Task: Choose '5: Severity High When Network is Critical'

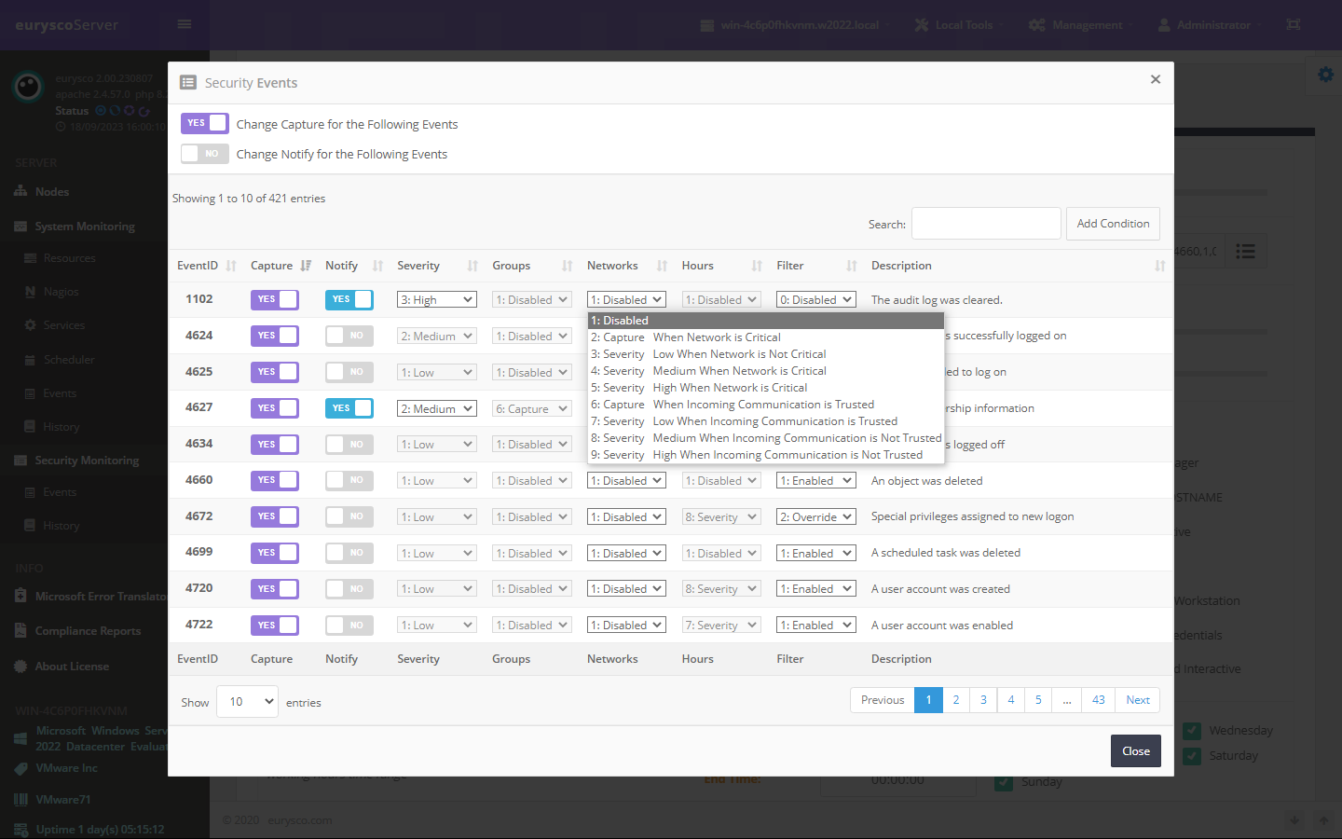Action: coord(765,388)
